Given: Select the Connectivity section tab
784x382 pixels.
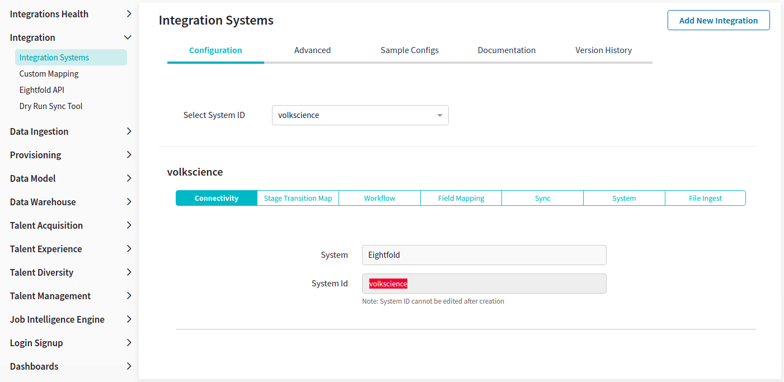Looking at the screenshot, I should point(217,198).
